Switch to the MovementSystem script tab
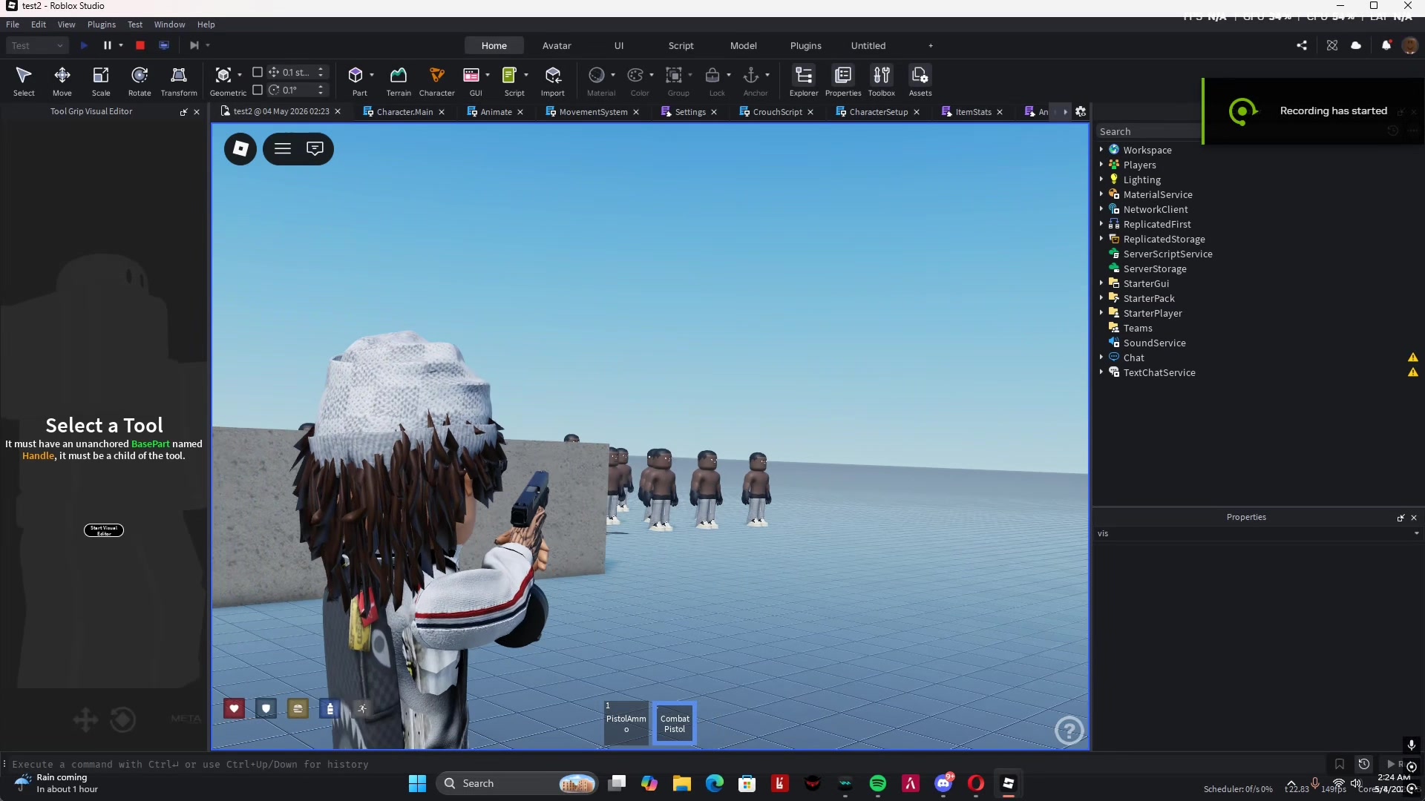 point(593,112)
